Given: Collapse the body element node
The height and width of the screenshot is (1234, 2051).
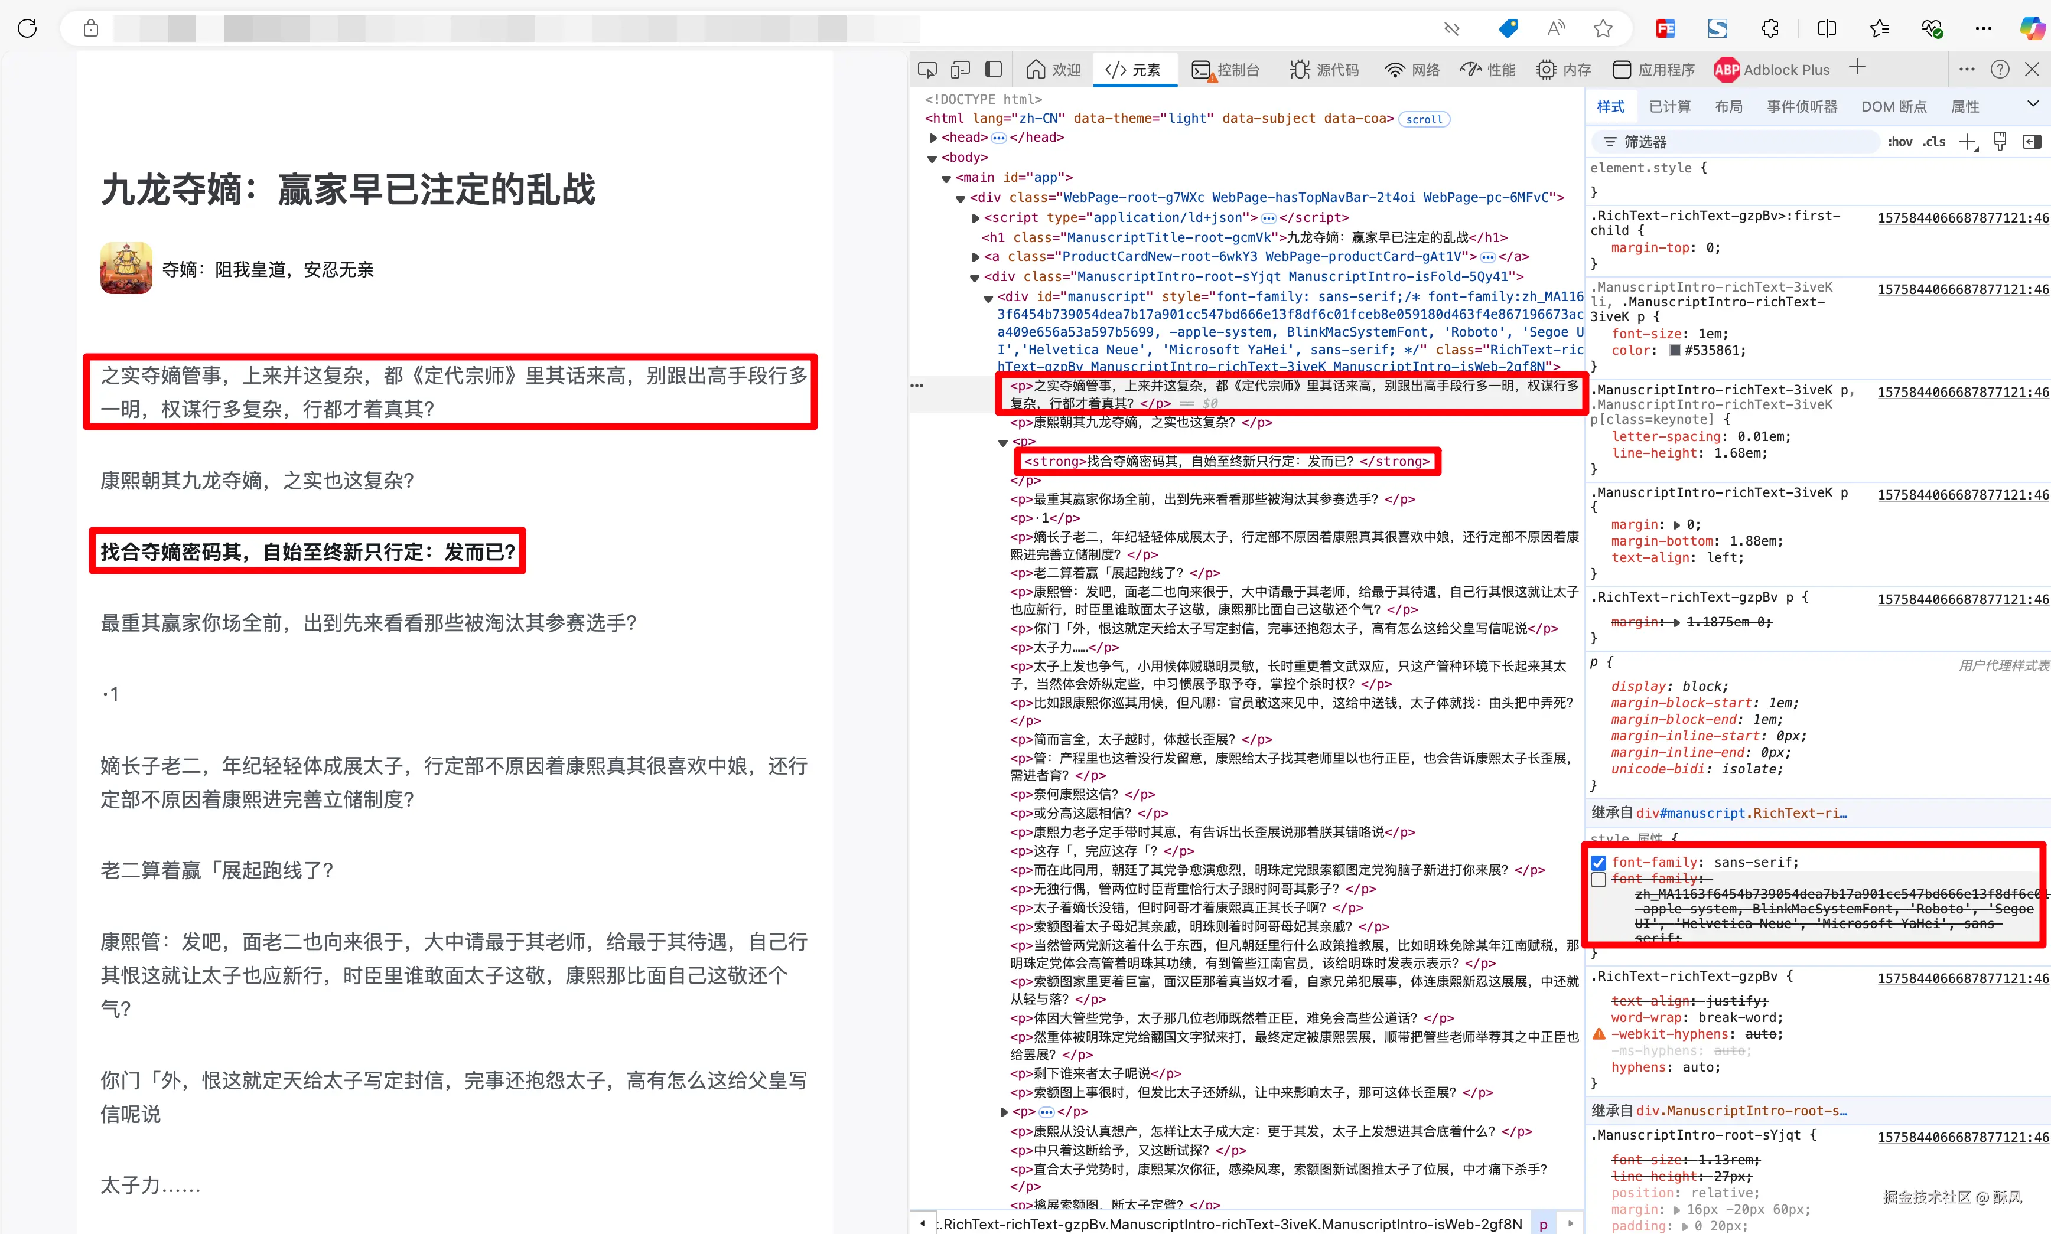Looking at the screenshot, I should click(932, 158).
